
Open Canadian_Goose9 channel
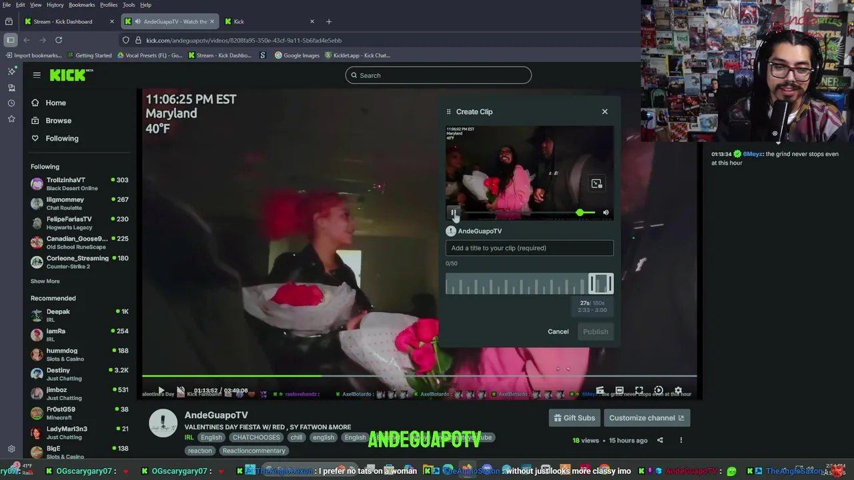click(79, 242)
